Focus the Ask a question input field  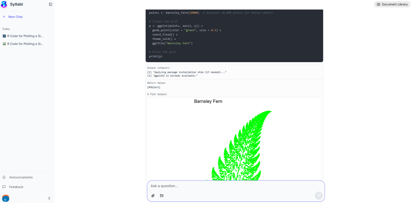[231, 186]
